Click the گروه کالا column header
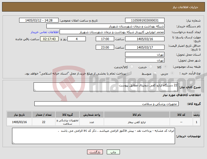Image resolution: width=207 pixels, height=159 pixels. [x=67, y=115]
